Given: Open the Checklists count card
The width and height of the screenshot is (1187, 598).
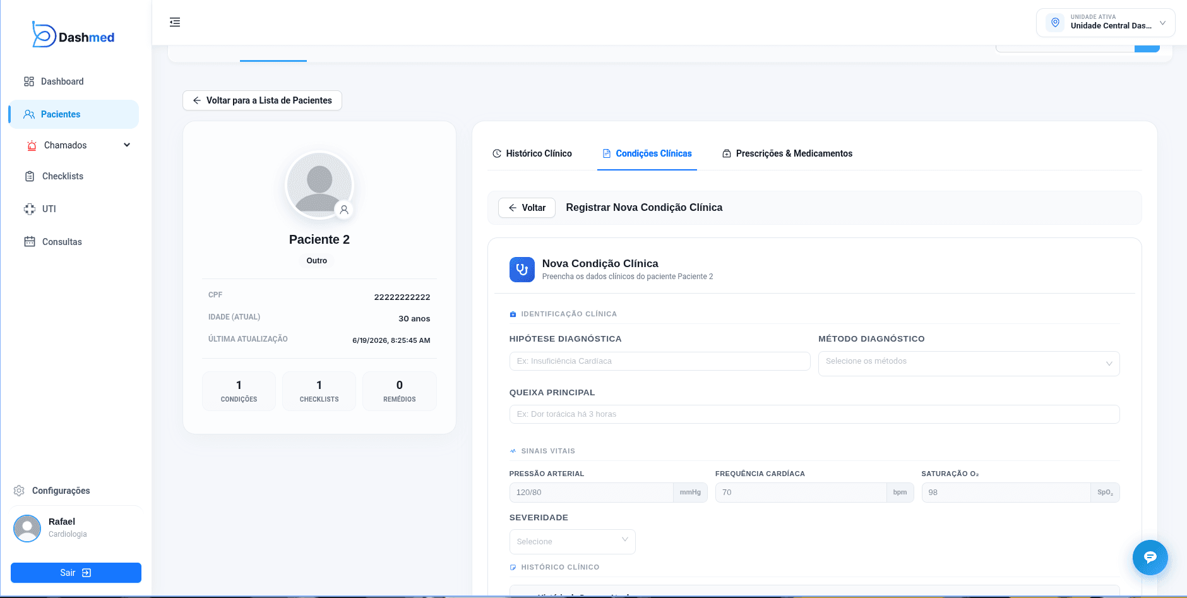Looking at the screenshot, I should click(x=319, y=392).
